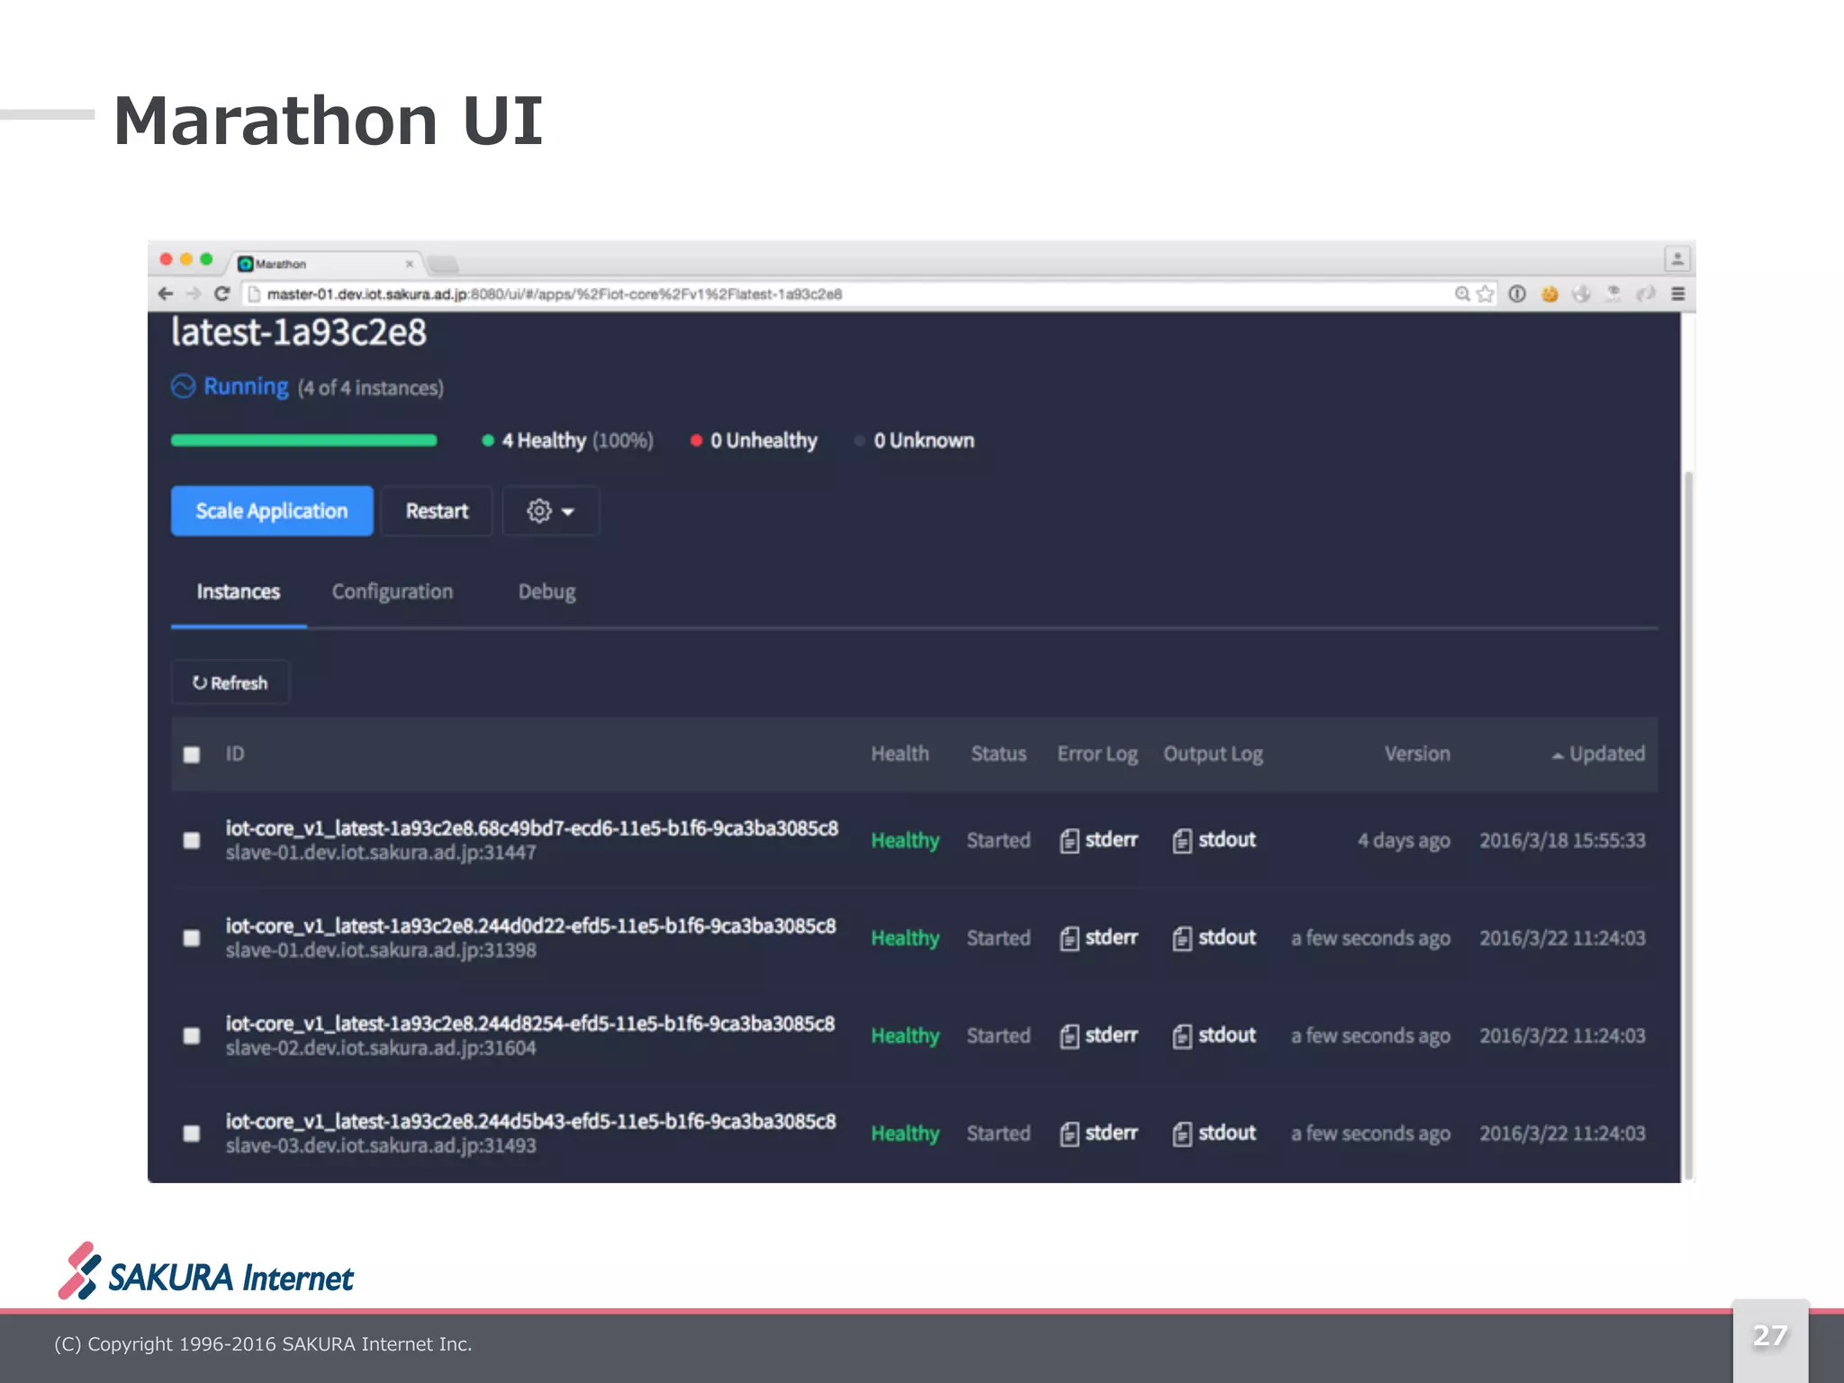The width and height of the screenshot is (1844, 1383).
Task: Open stdout log for slave-02 port 31604
Action: pos(1214,1035)
